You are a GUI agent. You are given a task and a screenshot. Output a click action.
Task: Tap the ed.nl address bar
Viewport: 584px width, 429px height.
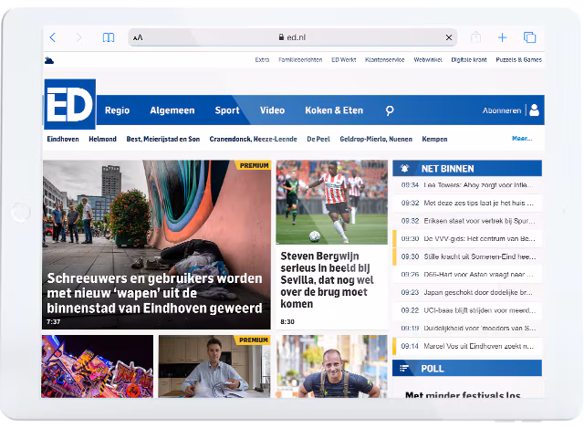click(x=292, y=37)
